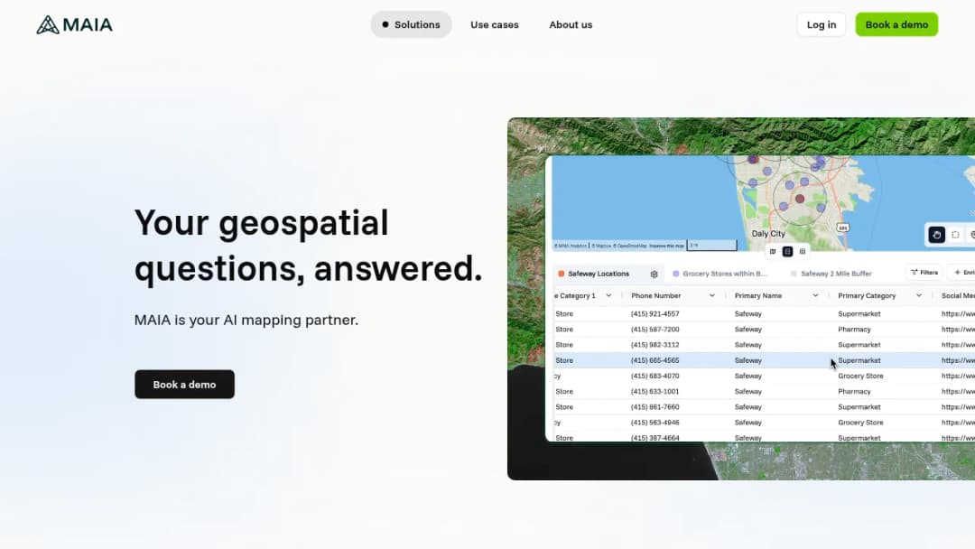Click Safeway in the (415) 982-3112 row
Image resolution: width=975 pixels, height=549 pixels.
pos(748,345)
